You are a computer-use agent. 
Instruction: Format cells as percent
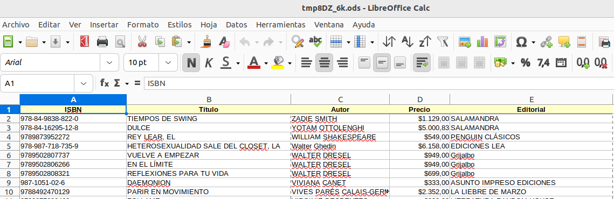525,62
